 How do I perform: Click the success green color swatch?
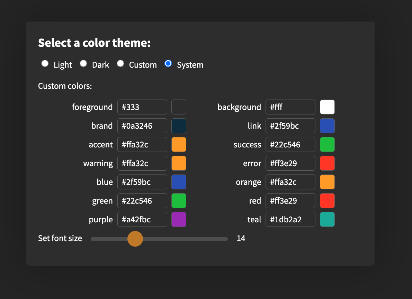coord(327,145)
